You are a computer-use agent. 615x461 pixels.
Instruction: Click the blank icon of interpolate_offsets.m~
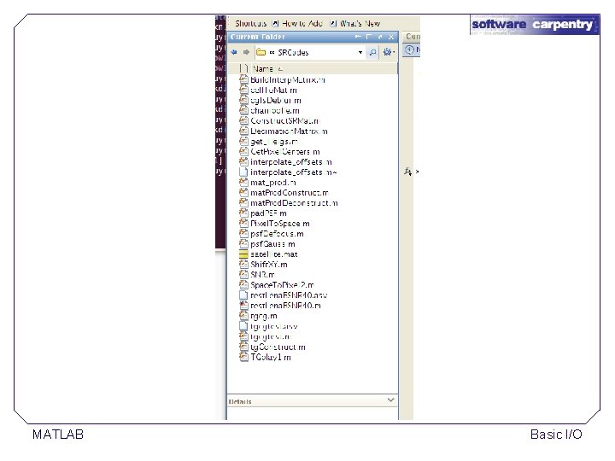coord(243,172)
